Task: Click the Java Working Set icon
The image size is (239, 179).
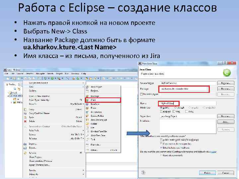Action: (87, 120)
